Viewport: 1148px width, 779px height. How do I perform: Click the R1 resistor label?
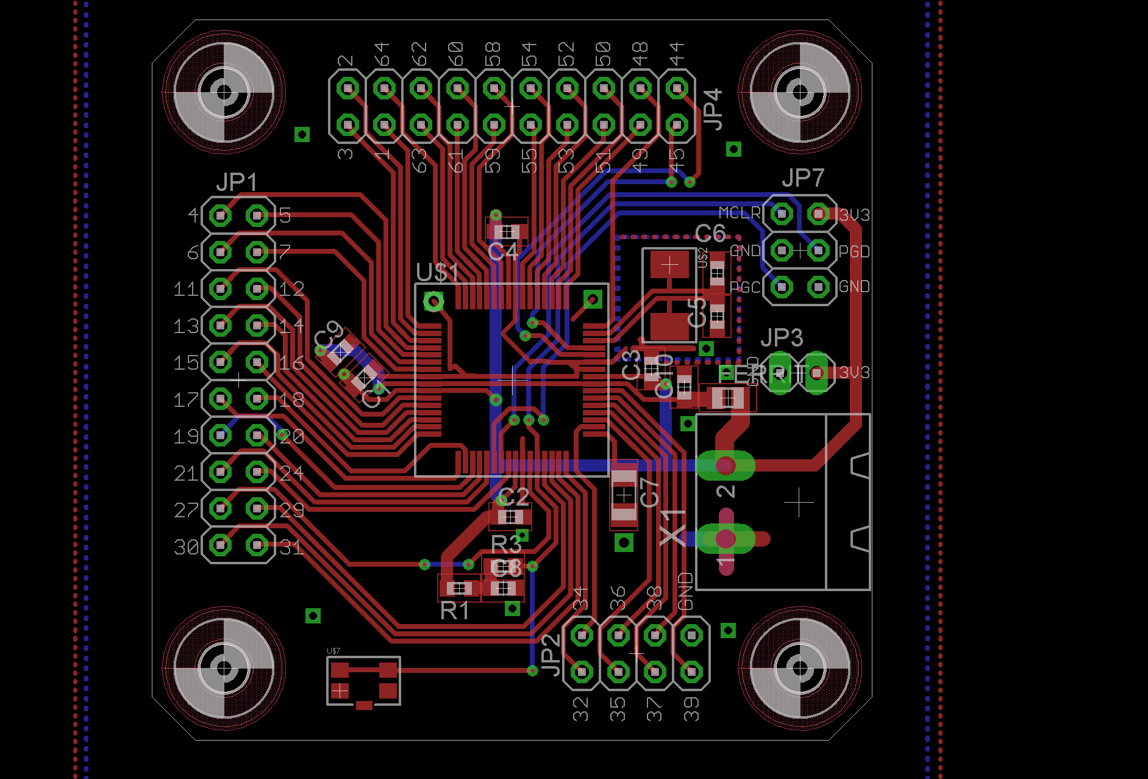[x=455, y=610]
